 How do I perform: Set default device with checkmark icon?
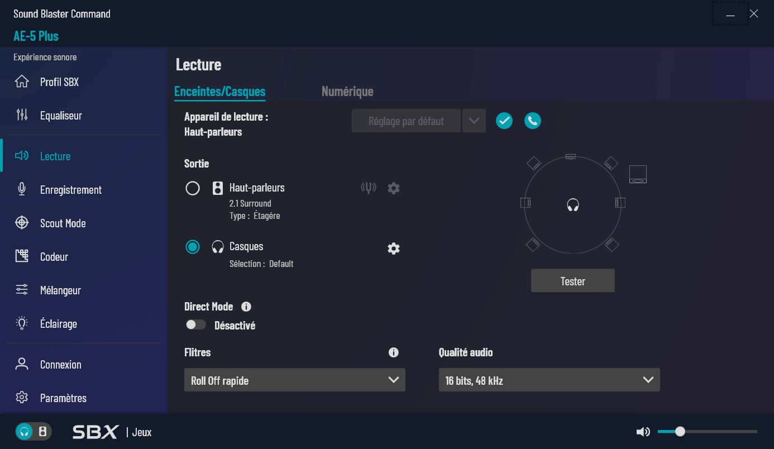(x=504, y=121)
